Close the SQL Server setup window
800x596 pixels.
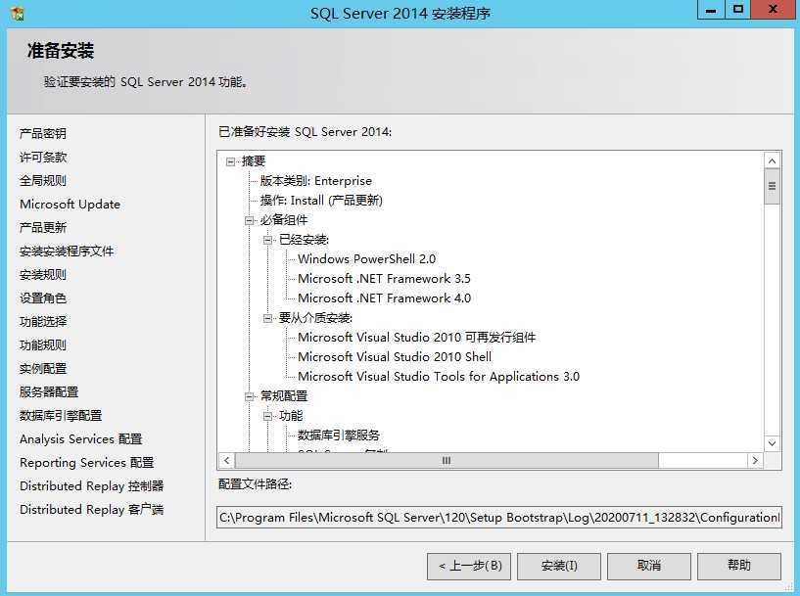tap(773, 10)
